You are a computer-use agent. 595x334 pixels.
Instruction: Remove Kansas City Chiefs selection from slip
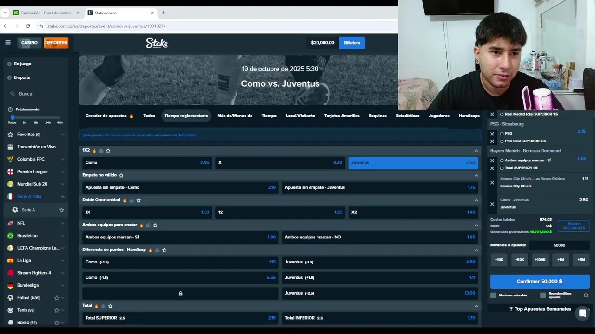click(492, 183)
